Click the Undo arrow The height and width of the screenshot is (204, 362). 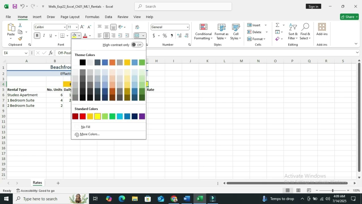coord(22,6)
